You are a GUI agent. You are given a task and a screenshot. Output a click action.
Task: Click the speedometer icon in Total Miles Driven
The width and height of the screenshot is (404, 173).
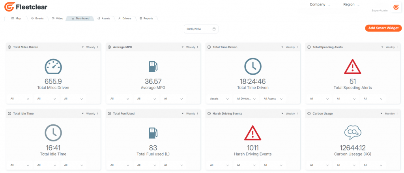53,66
